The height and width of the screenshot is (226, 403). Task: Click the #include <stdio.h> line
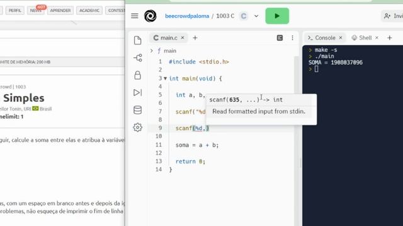click(x=199, y=62)
